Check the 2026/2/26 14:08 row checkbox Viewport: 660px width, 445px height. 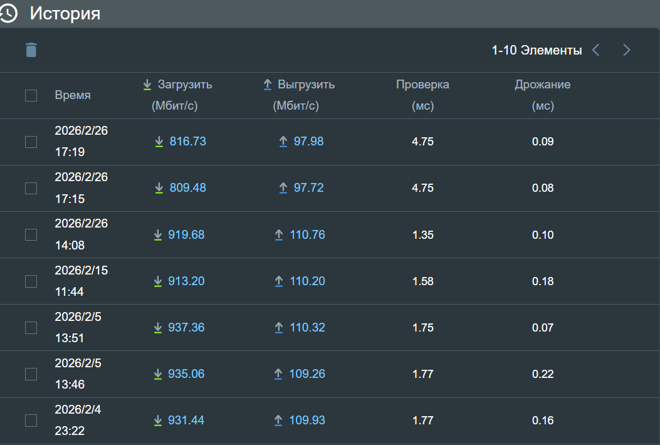point(31,234)
